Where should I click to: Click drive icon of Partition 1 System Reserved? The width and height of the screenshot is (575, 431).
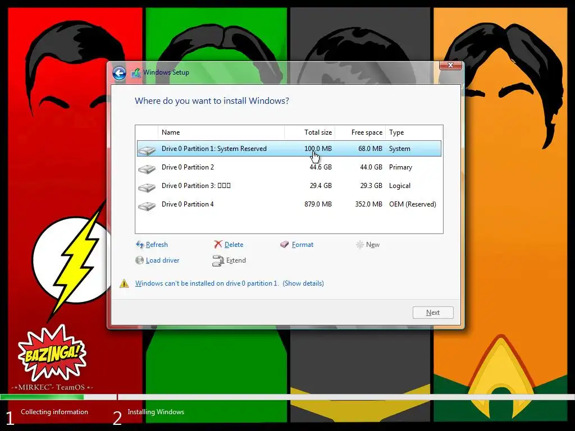point(147,150)
